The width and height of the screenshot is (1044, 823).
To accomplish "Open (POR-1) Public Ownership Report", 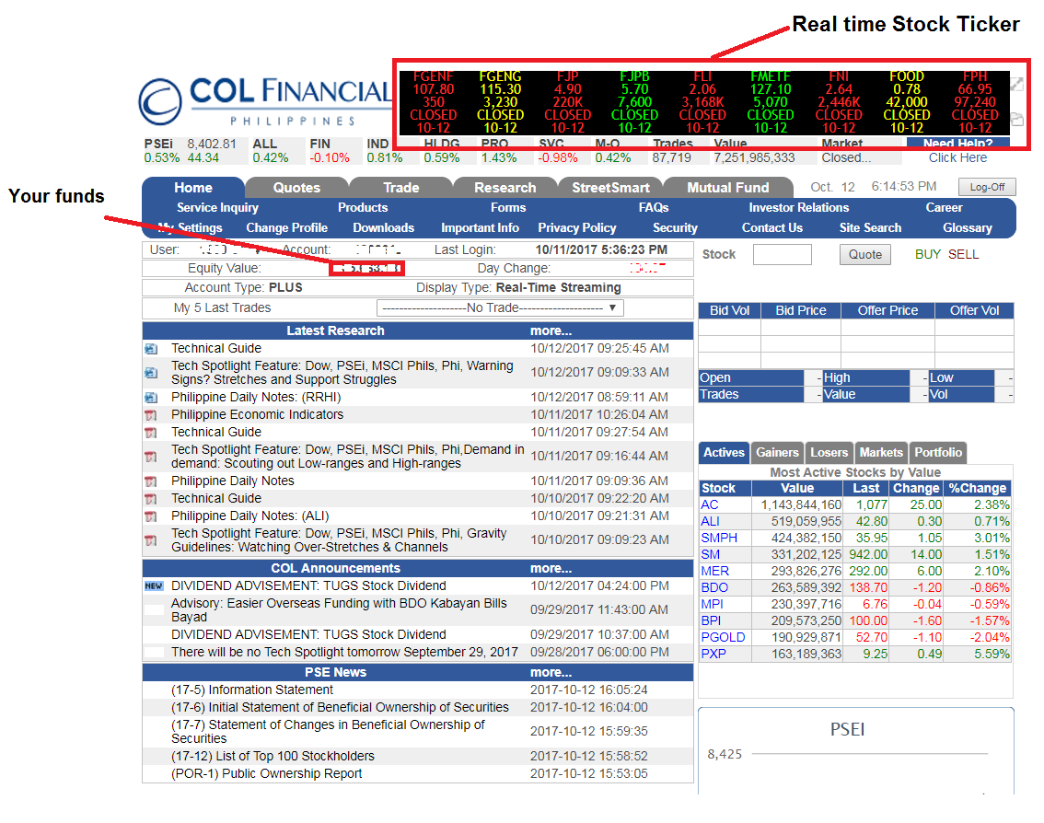I will [266, 773].
